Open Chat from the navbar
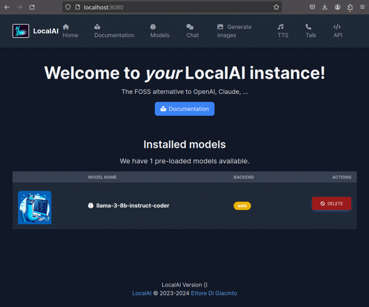The height and width of the screenshot is (307, 369). (x=192, y=31)
